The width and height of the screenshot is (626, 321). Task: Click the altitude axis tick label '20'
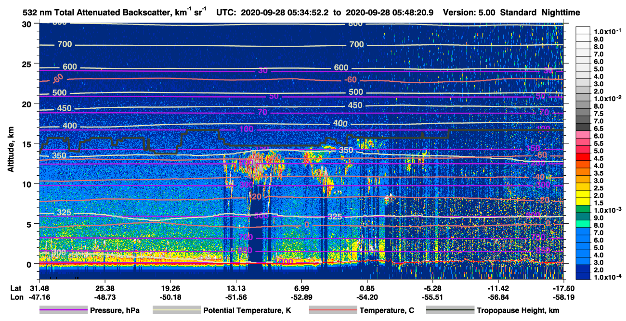pos(27,104)
